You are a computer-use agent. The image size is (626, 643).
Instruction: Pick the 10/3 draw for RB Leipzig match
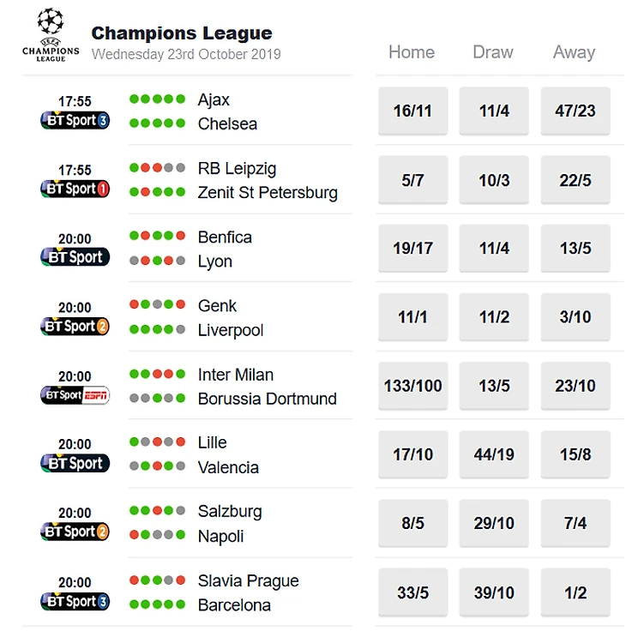[494, 180]
